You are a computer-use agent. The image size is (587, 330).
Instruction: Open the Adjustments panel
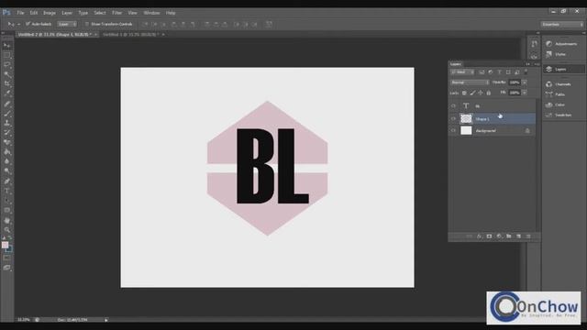[563, 44]
